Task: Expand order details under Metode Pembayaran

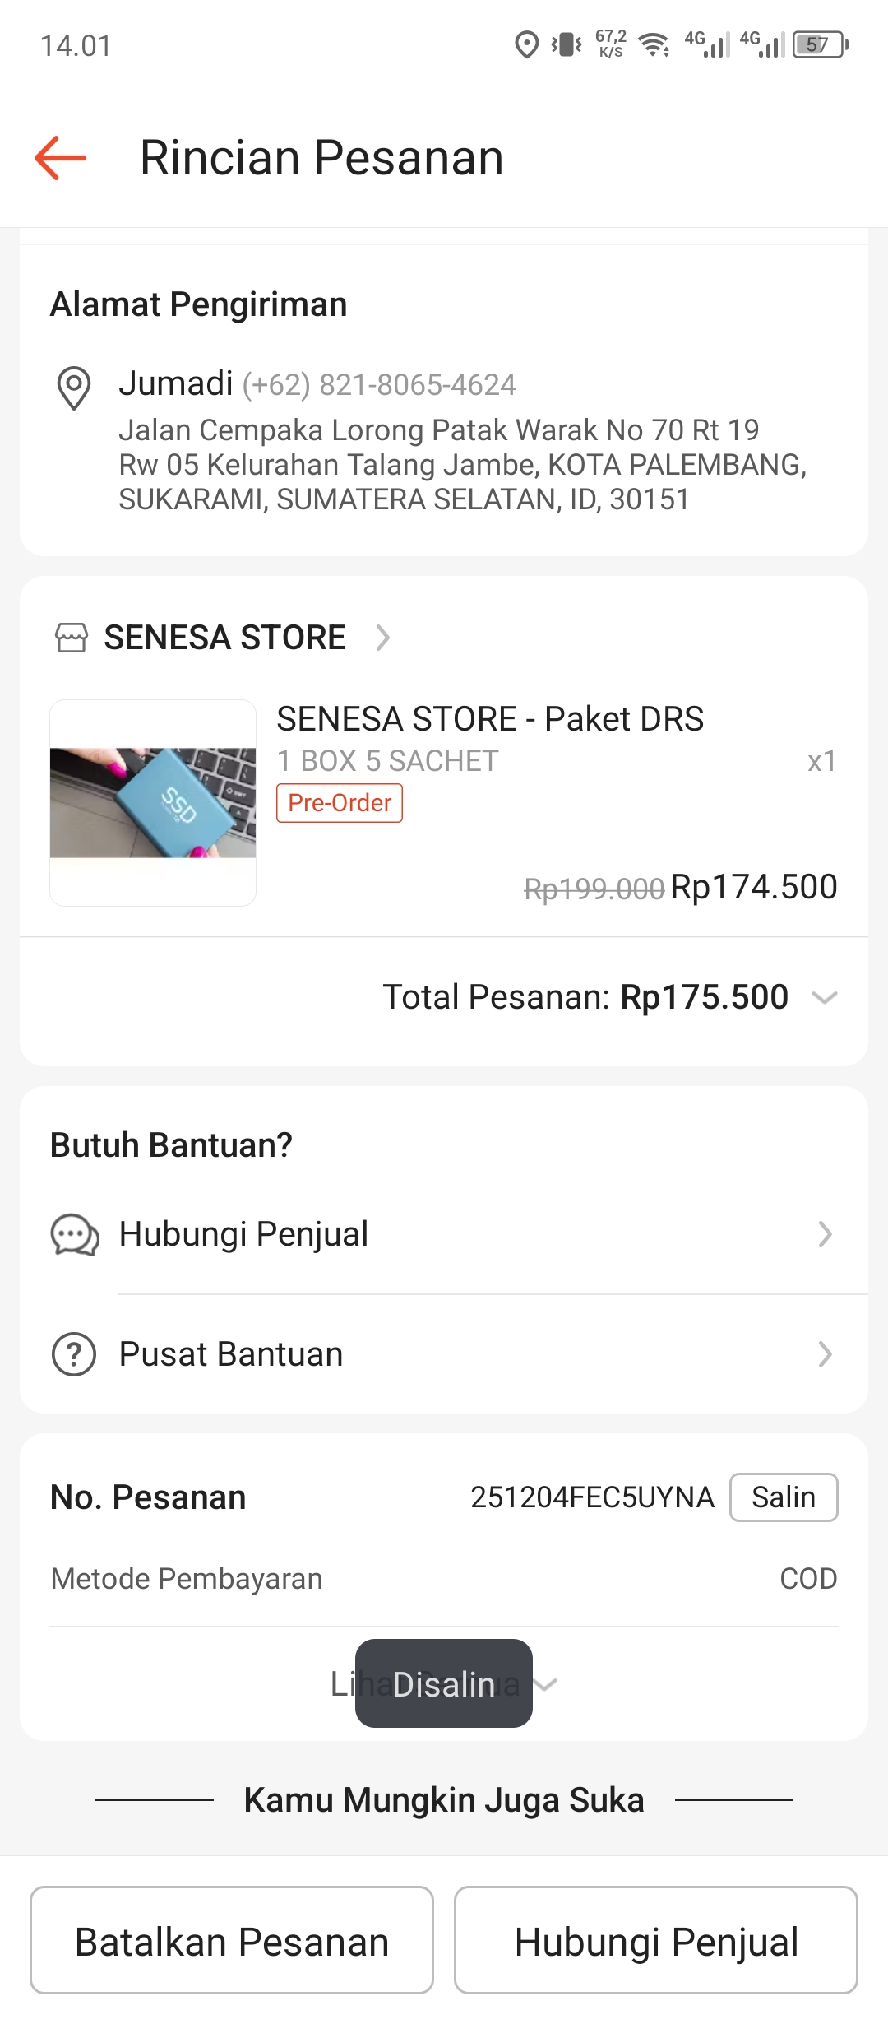Action: tap(544, 1684)
